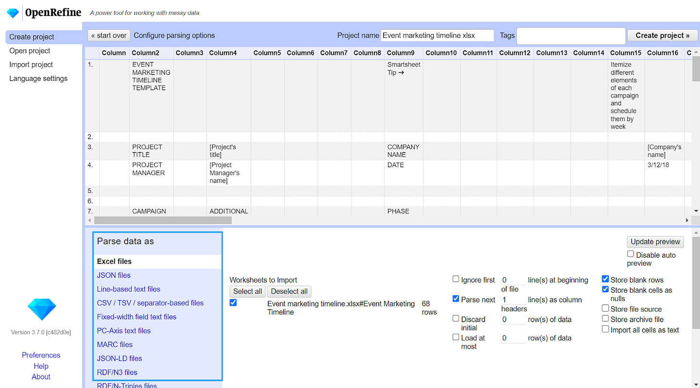Click the large blue diamond above version text
700x388 pixels.
[x=42, y=310]
